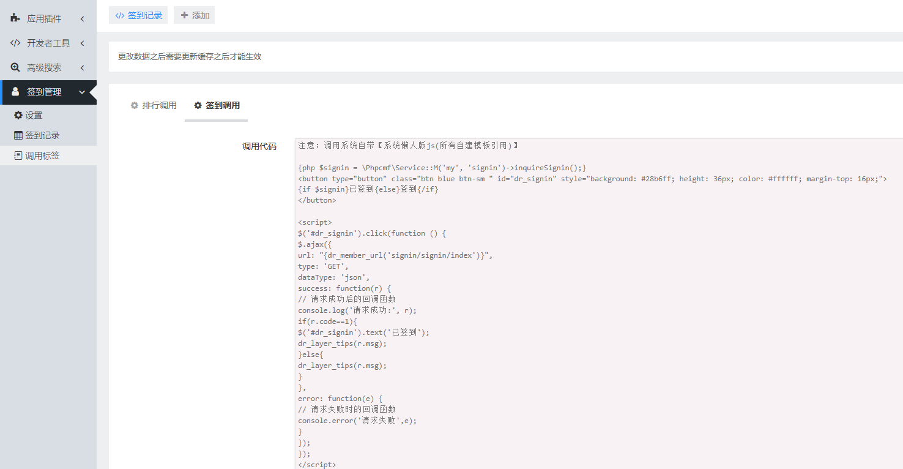
Task: Click the 'if(r.code==1){' code line
Action: click(327, 321)
